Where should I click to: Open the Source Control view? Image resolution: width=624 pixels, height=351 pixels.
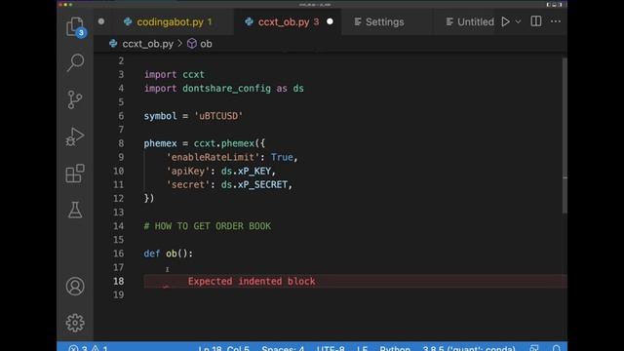[x=75, y=99]
